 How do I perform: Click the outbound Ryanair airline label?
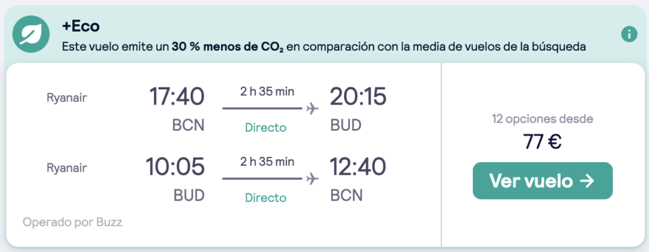67,98
